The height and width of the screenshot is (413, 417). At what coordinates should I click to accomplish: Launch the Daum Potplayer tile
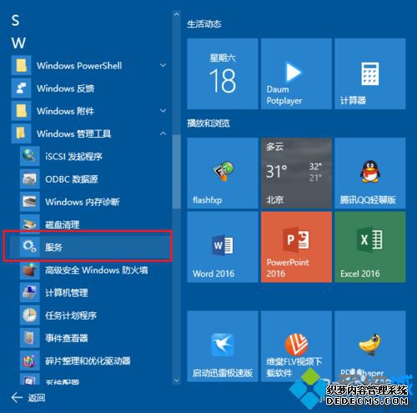coord(296,73)
